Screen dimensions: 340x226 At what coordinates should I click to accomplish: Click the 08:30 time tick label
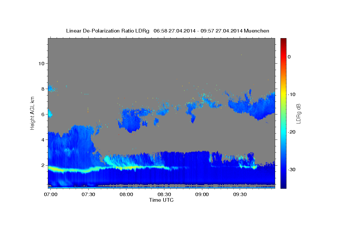(x=164, y=195)
